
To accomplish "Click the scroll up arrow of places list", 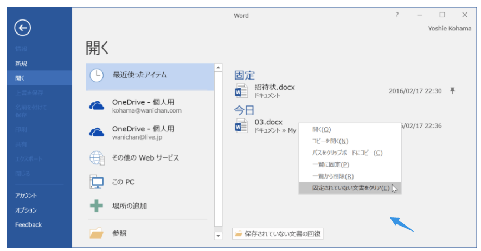I will pyautogui.click(x=218, y=67).
